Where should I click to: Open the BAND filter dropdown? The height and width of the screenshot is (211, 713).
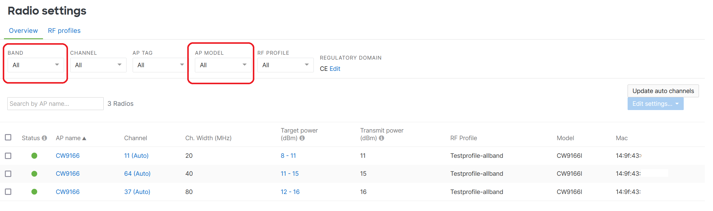35,65
